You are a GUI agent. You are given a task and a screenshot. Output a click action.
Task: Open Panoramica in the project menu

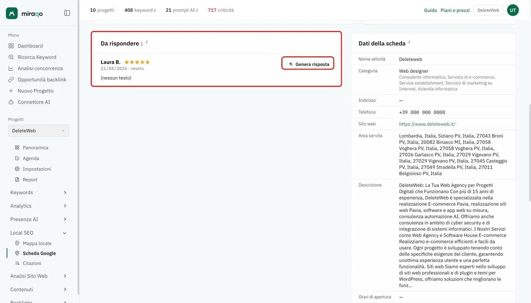coord(35,148)
